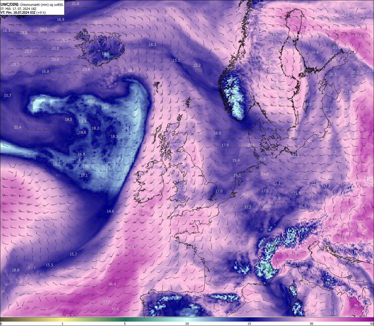Click the 43.0 value label
The image size is (374, 326).
tap(359, 35)
